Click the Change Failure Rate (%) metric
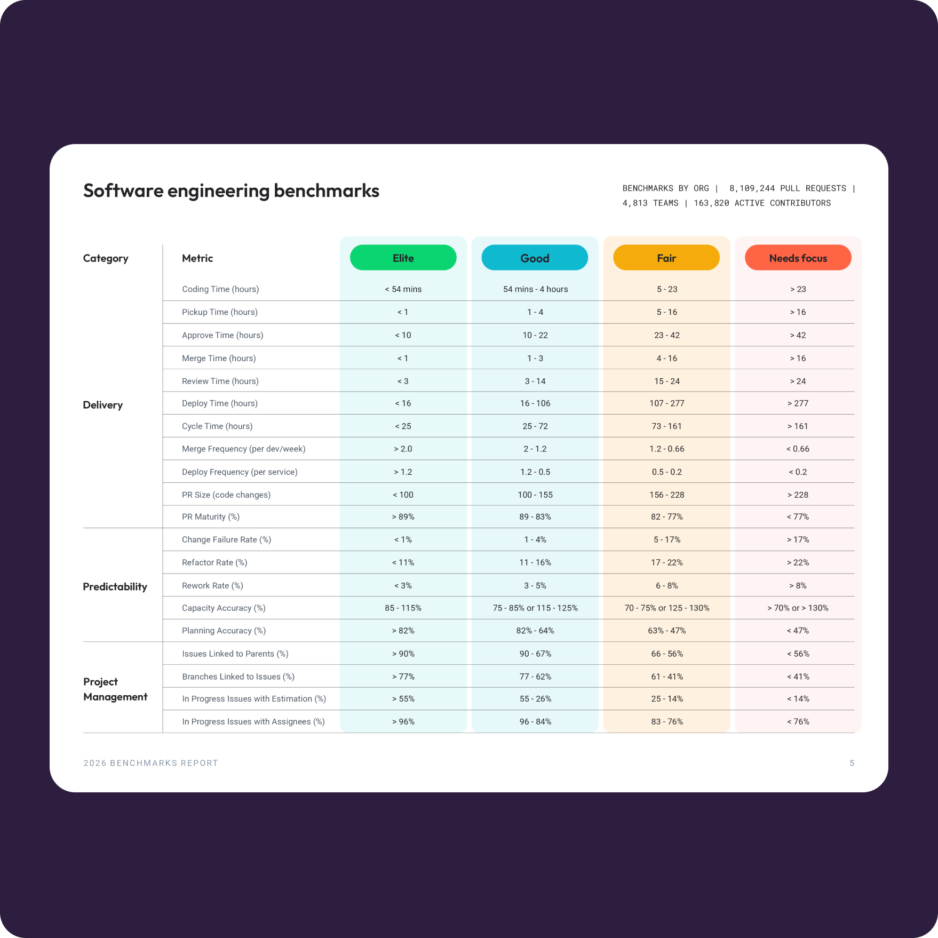 226,539
